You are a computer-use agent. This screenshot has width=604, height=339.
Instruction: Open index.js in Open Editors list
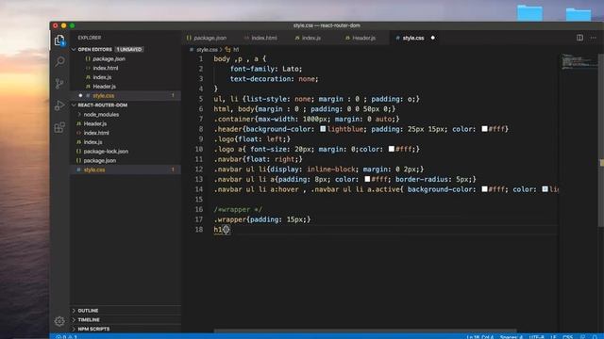pos(102,77)
